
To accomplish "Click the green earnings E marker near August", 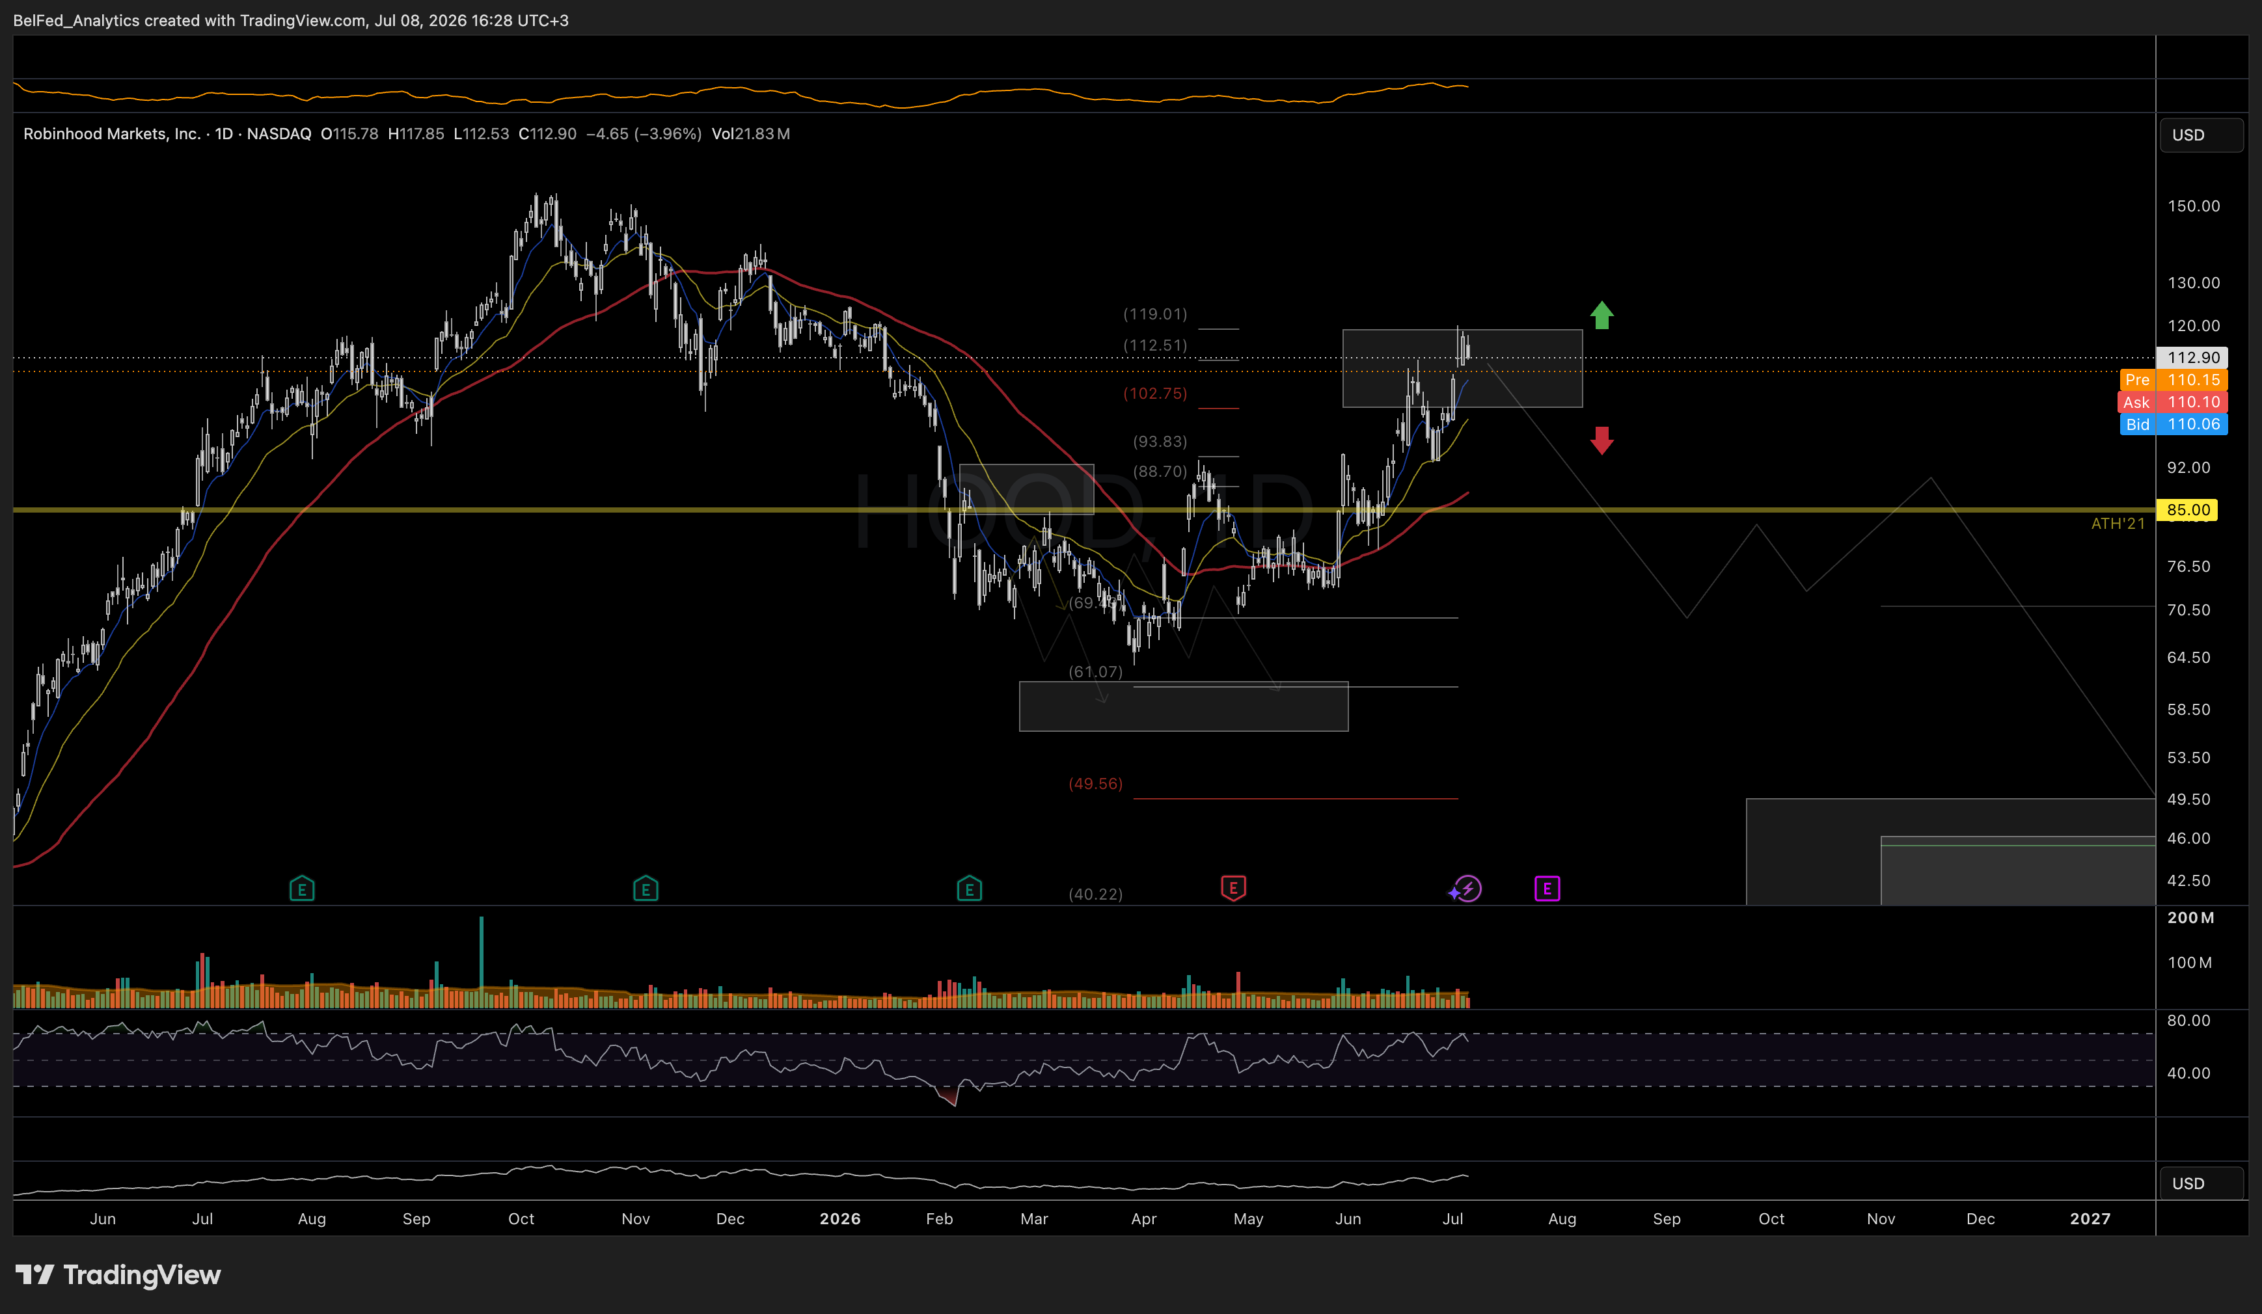I will [x=301, y=889].
